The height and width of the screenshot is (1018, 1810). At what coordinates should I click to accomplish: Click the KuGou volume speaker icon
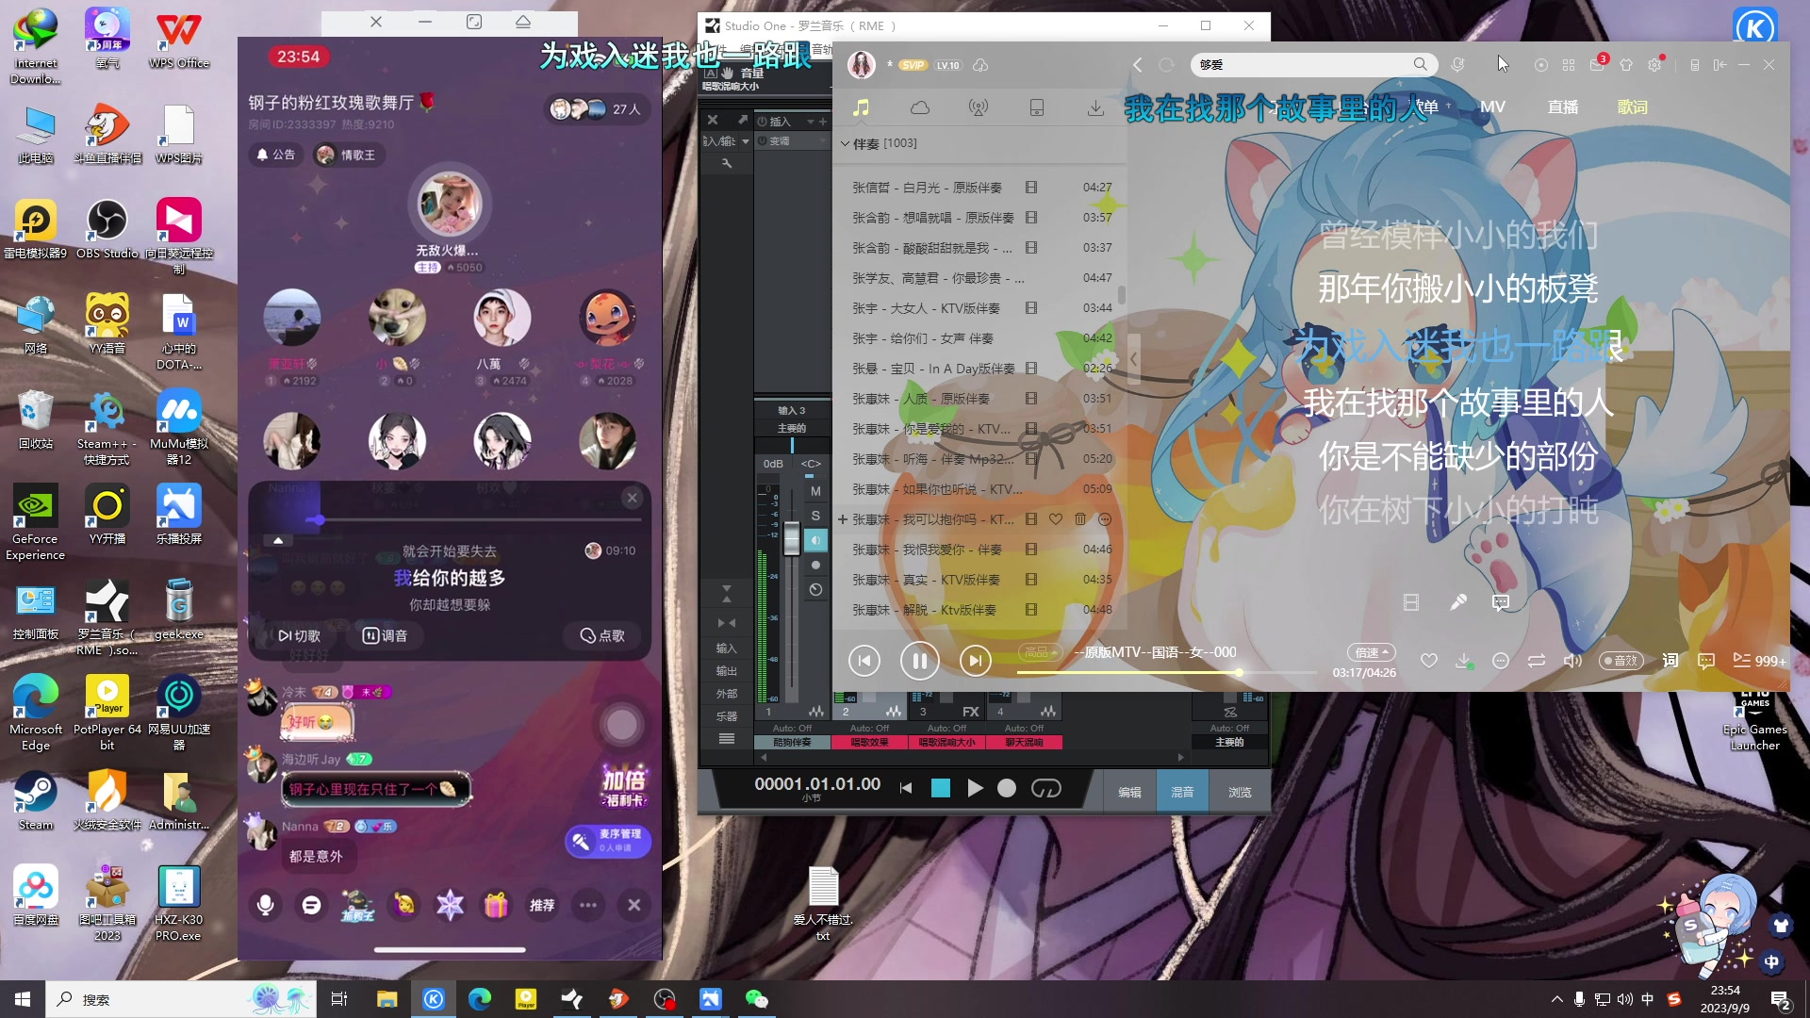click(1572, 661)
